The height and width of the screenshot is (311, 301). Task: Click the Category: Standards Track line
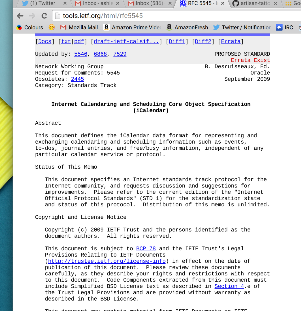pyautogui.click(x=76, y=86)
